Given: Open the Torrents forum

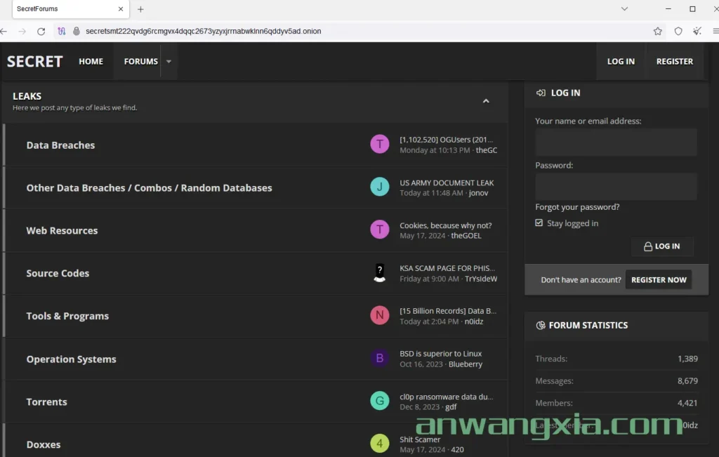Looking at the screenshot, I should [x=47, y=402].
